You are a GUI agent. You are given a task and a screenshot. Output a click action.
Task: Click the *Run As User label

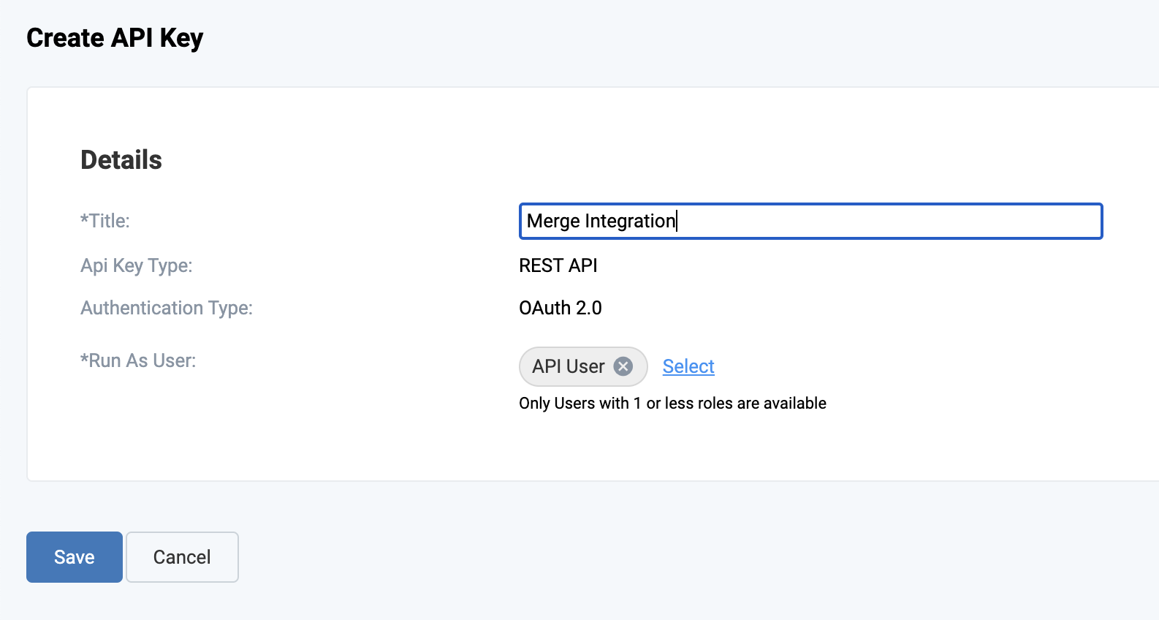point(141,360)
